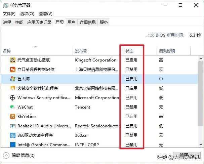Viewport: 204px width, 164px height.
Task: Click the Windows Security shield icon
Action: tap(13, 98)
